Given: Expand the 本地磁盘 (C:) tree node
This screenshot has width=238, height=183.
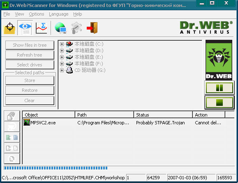Looking at the screenshot, I should click(62, 44).
